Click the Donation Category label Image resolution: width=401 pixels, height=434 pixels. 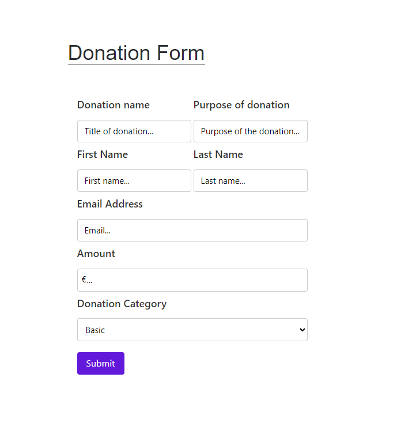[122, 304]
